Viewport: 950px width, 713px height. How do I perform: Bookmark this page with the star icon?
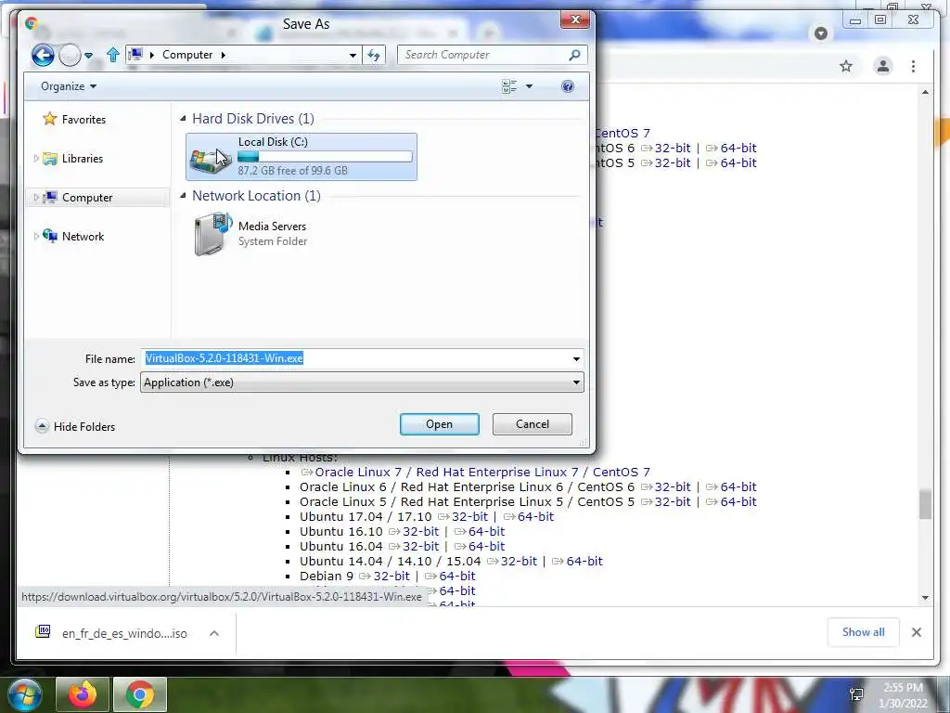846,66
